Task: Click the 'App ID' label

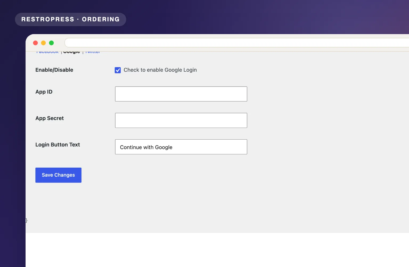Action: pyautogui.click(x=44, y=92)
